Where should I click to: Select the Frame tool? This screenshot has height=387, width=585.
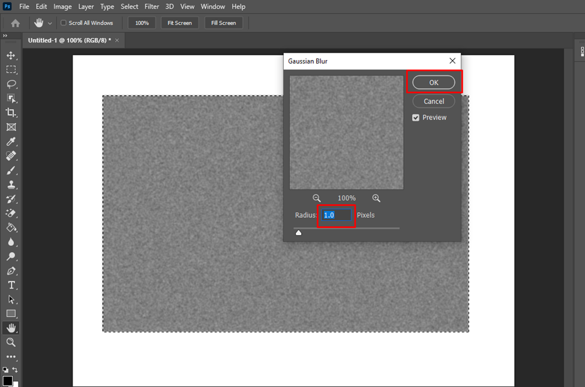click(11, 127)
